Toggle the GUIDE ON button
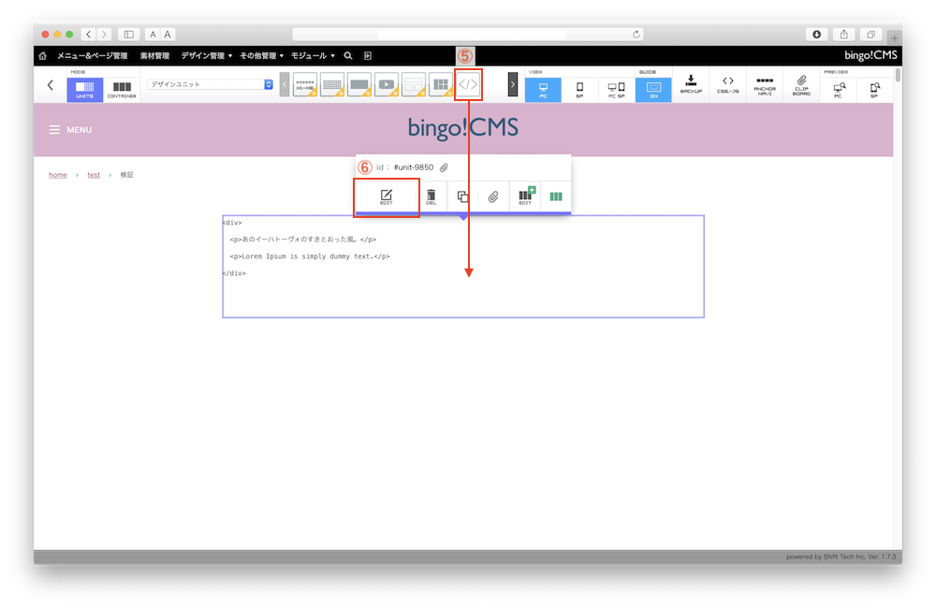936x609 pixels. pos(653,90)
